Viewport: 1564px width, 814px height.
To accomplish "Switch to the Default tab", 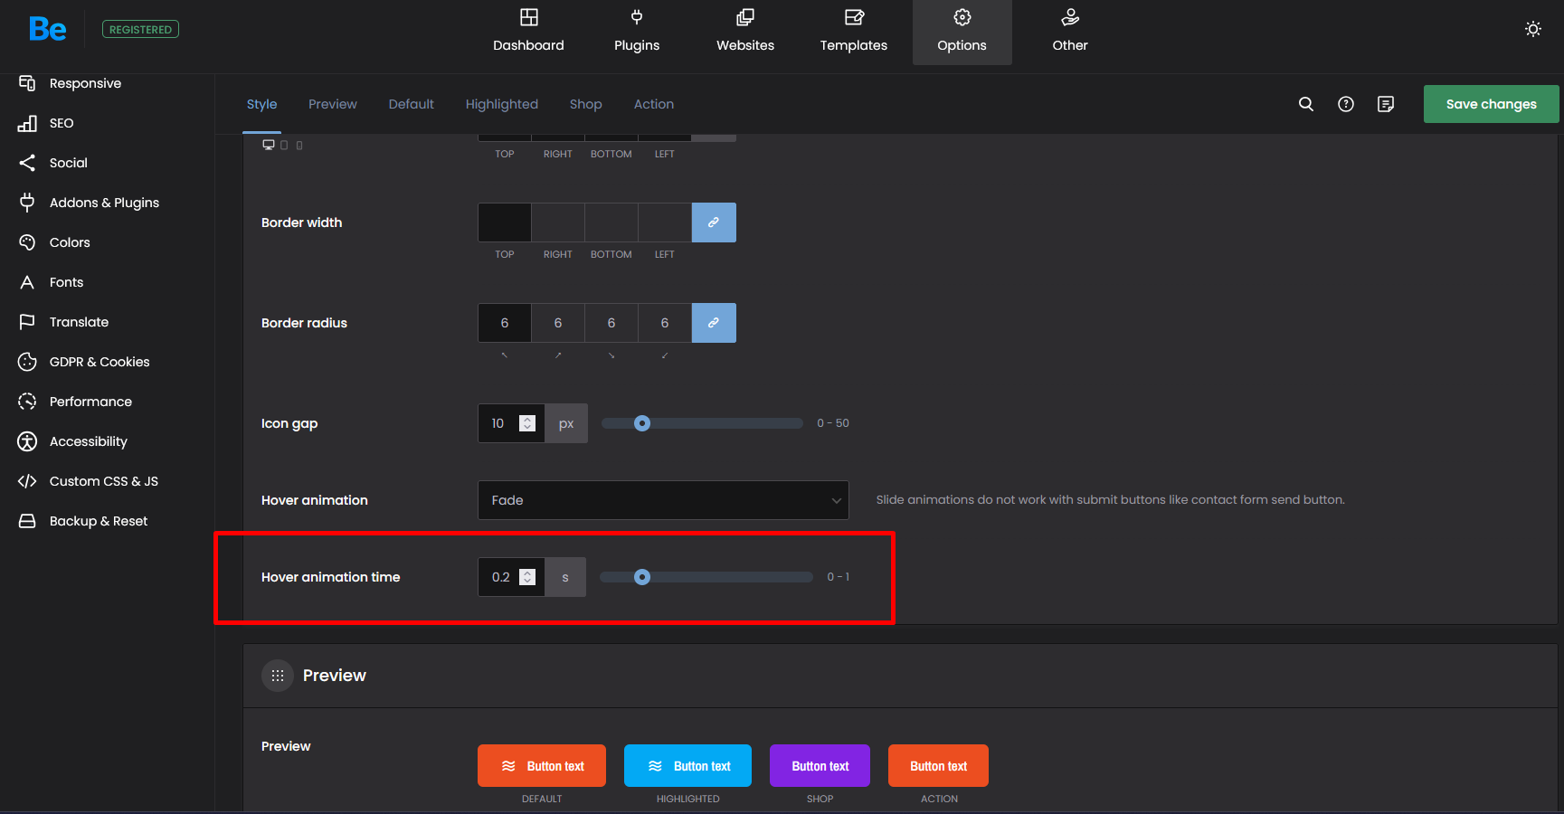I will click(412, 104).
